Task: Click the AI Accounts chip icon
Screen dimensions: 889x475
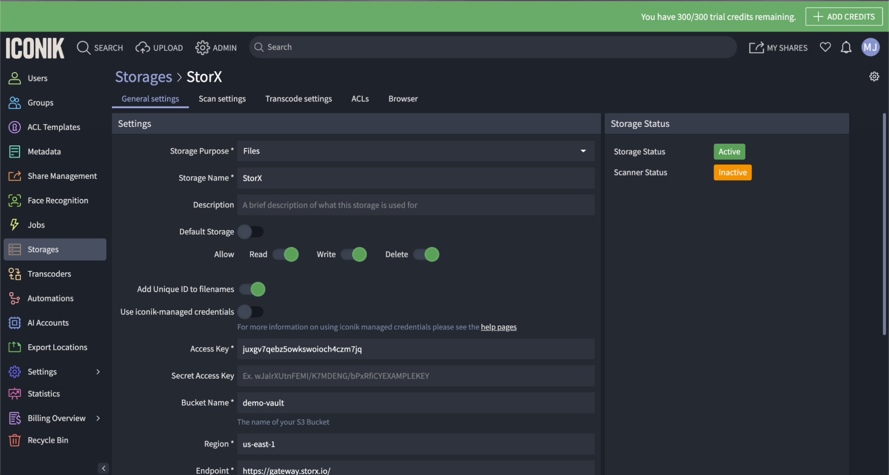Action: click(15, 323)
